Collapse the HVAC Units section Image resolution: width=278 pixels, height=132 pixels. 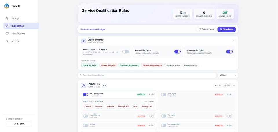(x=234, y=86)
